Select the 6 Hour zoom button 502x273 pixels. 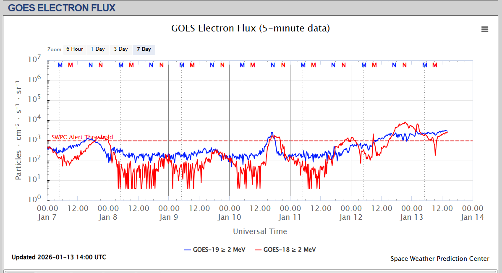click(75, 49)
